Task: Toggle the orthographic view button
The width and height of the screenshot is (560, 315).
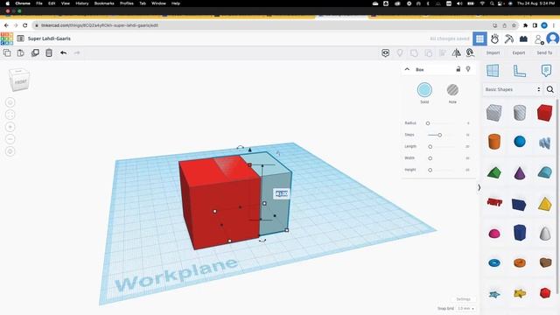Action: (x=10, y=151)
